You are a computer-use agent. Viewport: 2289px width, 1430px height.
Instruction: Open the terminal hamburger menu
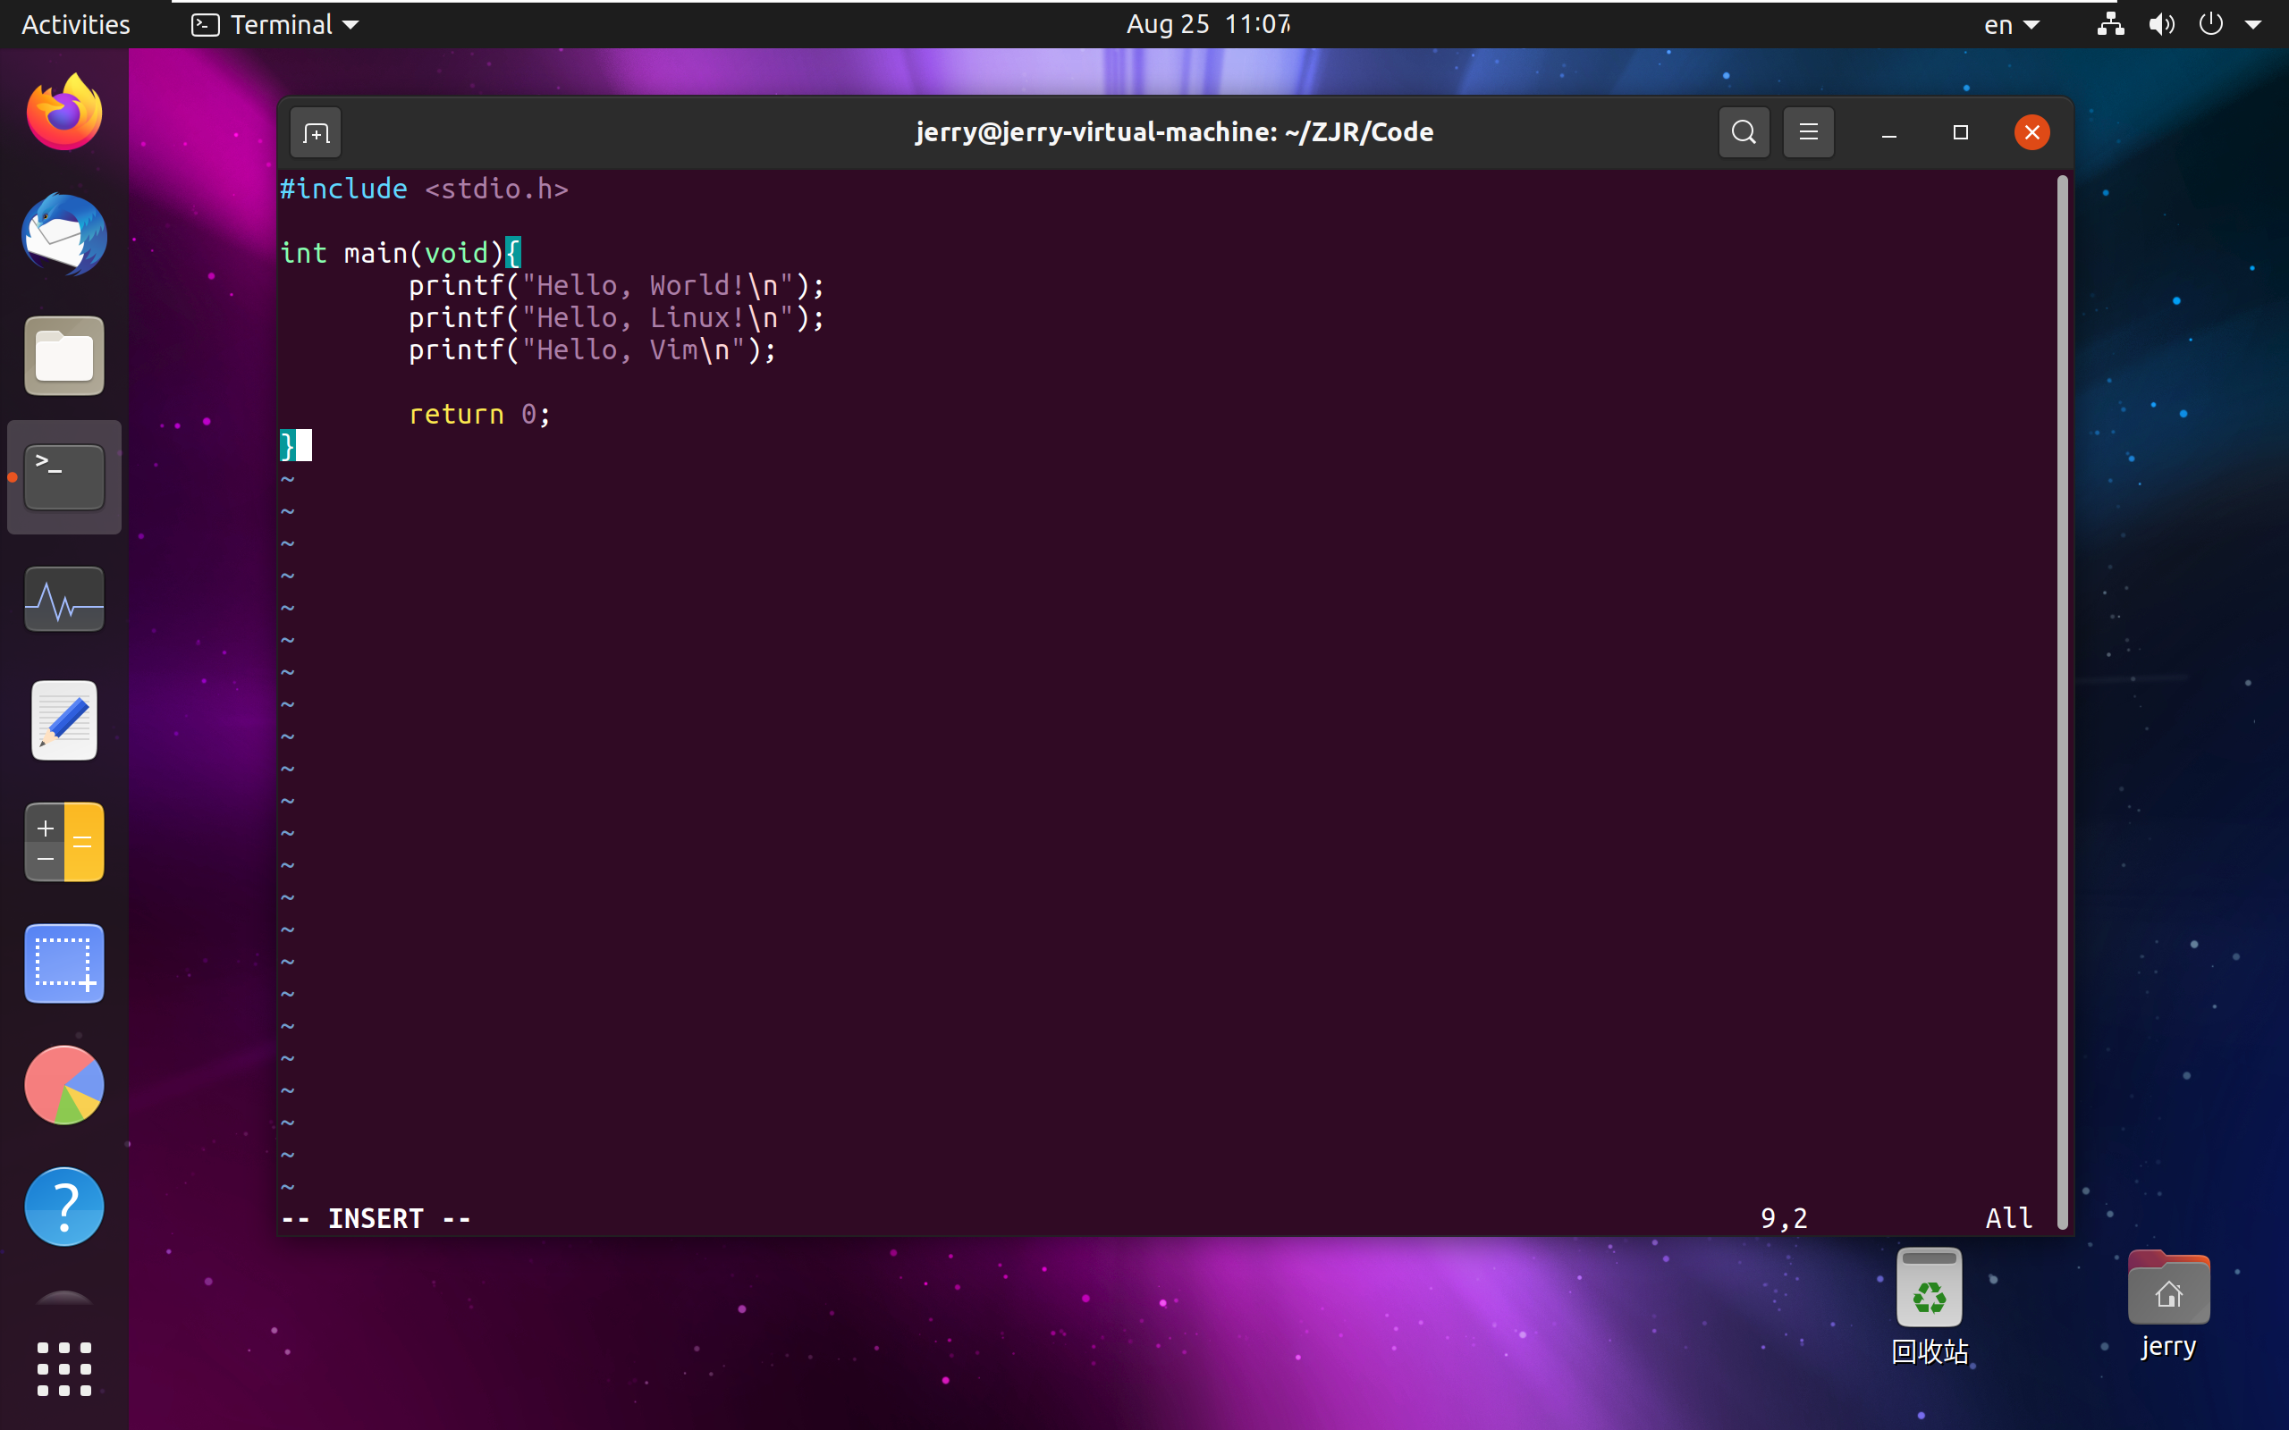1808,132
